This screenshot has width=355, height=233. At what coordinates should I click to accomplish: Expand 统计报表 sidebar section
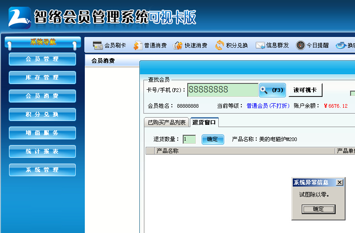(x=42, y=151)
